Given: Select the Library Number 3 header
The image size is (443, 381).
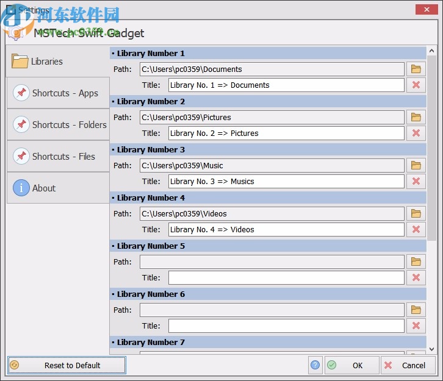Looking at the screenshot, I should pos(268,149).
